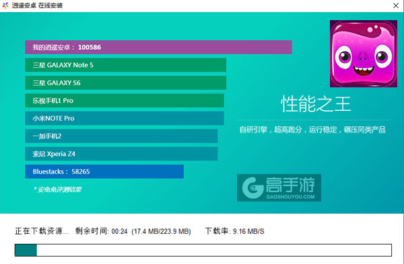The image size is (404, 264).
Task: Click the 性能之王 heading
Action: coord(316,103)
